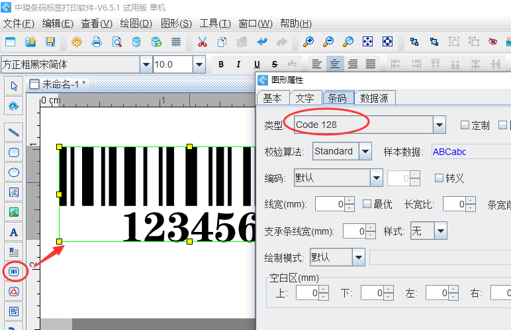Open the font name dropdown

[146, 64]
